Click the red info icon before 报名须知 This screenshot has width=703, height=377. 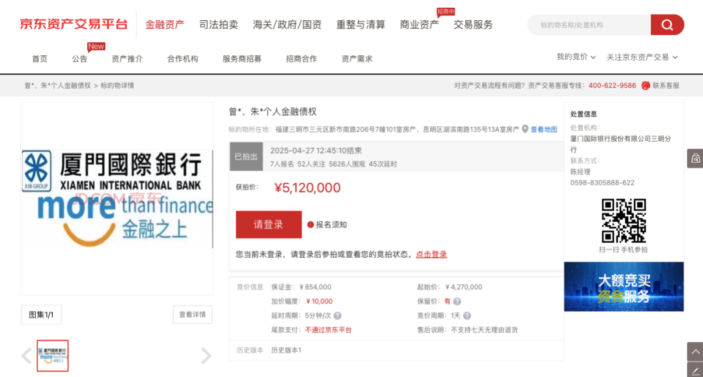coord(310,225)
